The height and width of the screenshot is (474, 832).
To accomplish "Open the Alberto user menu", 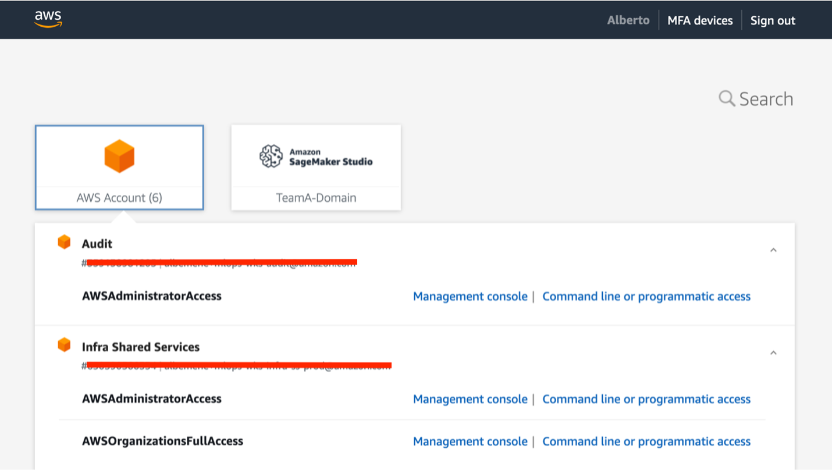I will coord(628,20).
